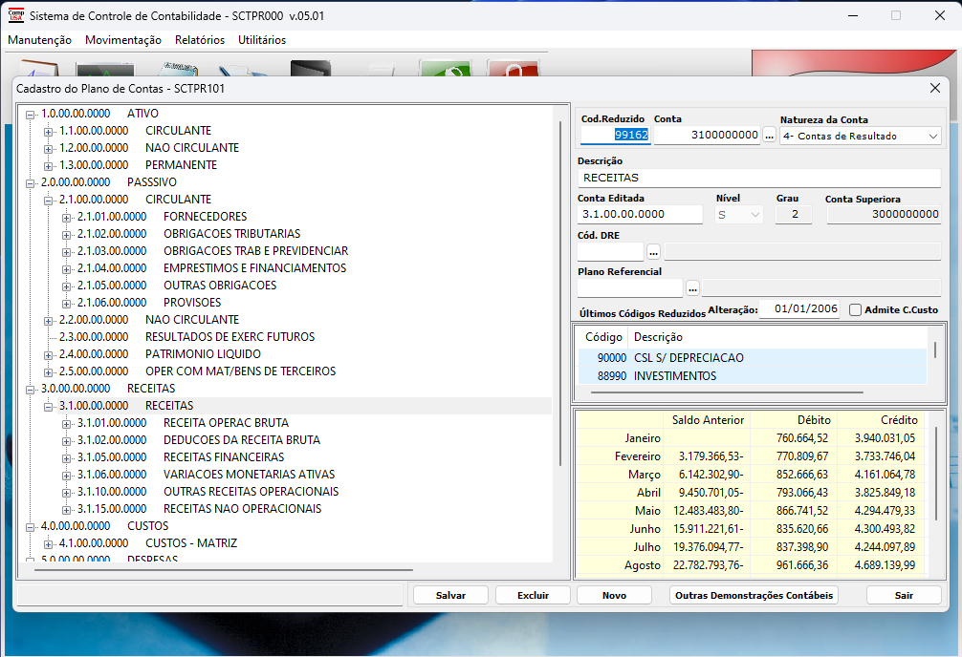Expand the 3.1.05.00.0000 RECEITAS FINANCEIRAS node
The width and height of the screenshot is (962, 657).
(x=66, y=457)
